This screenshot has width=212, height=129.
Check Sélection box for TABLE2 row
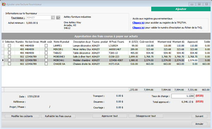tap(9, 53)
